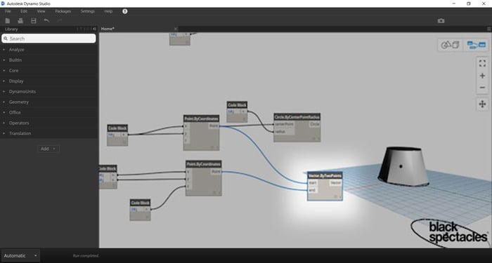Image resolution: width=492 pixels, height=263 pixels.
Task: Click the start input port on Vector.ByTwoPoints
Action: (313, 183)
